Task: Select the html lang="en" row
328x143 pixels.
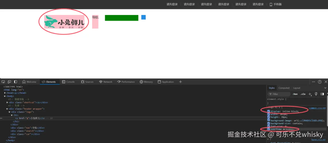Action: coord(14,90)
